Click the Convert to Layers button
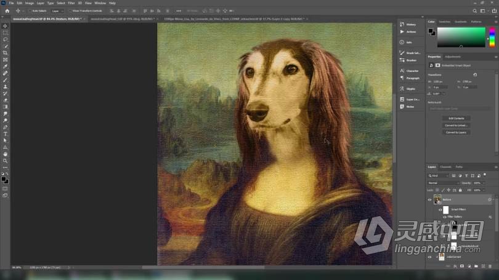The width and height of the screenshot is (499, 280). point(456,132)
